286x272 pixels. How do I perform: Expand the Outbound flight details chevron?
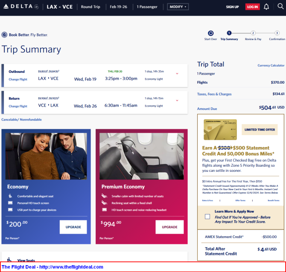(177, 73)
